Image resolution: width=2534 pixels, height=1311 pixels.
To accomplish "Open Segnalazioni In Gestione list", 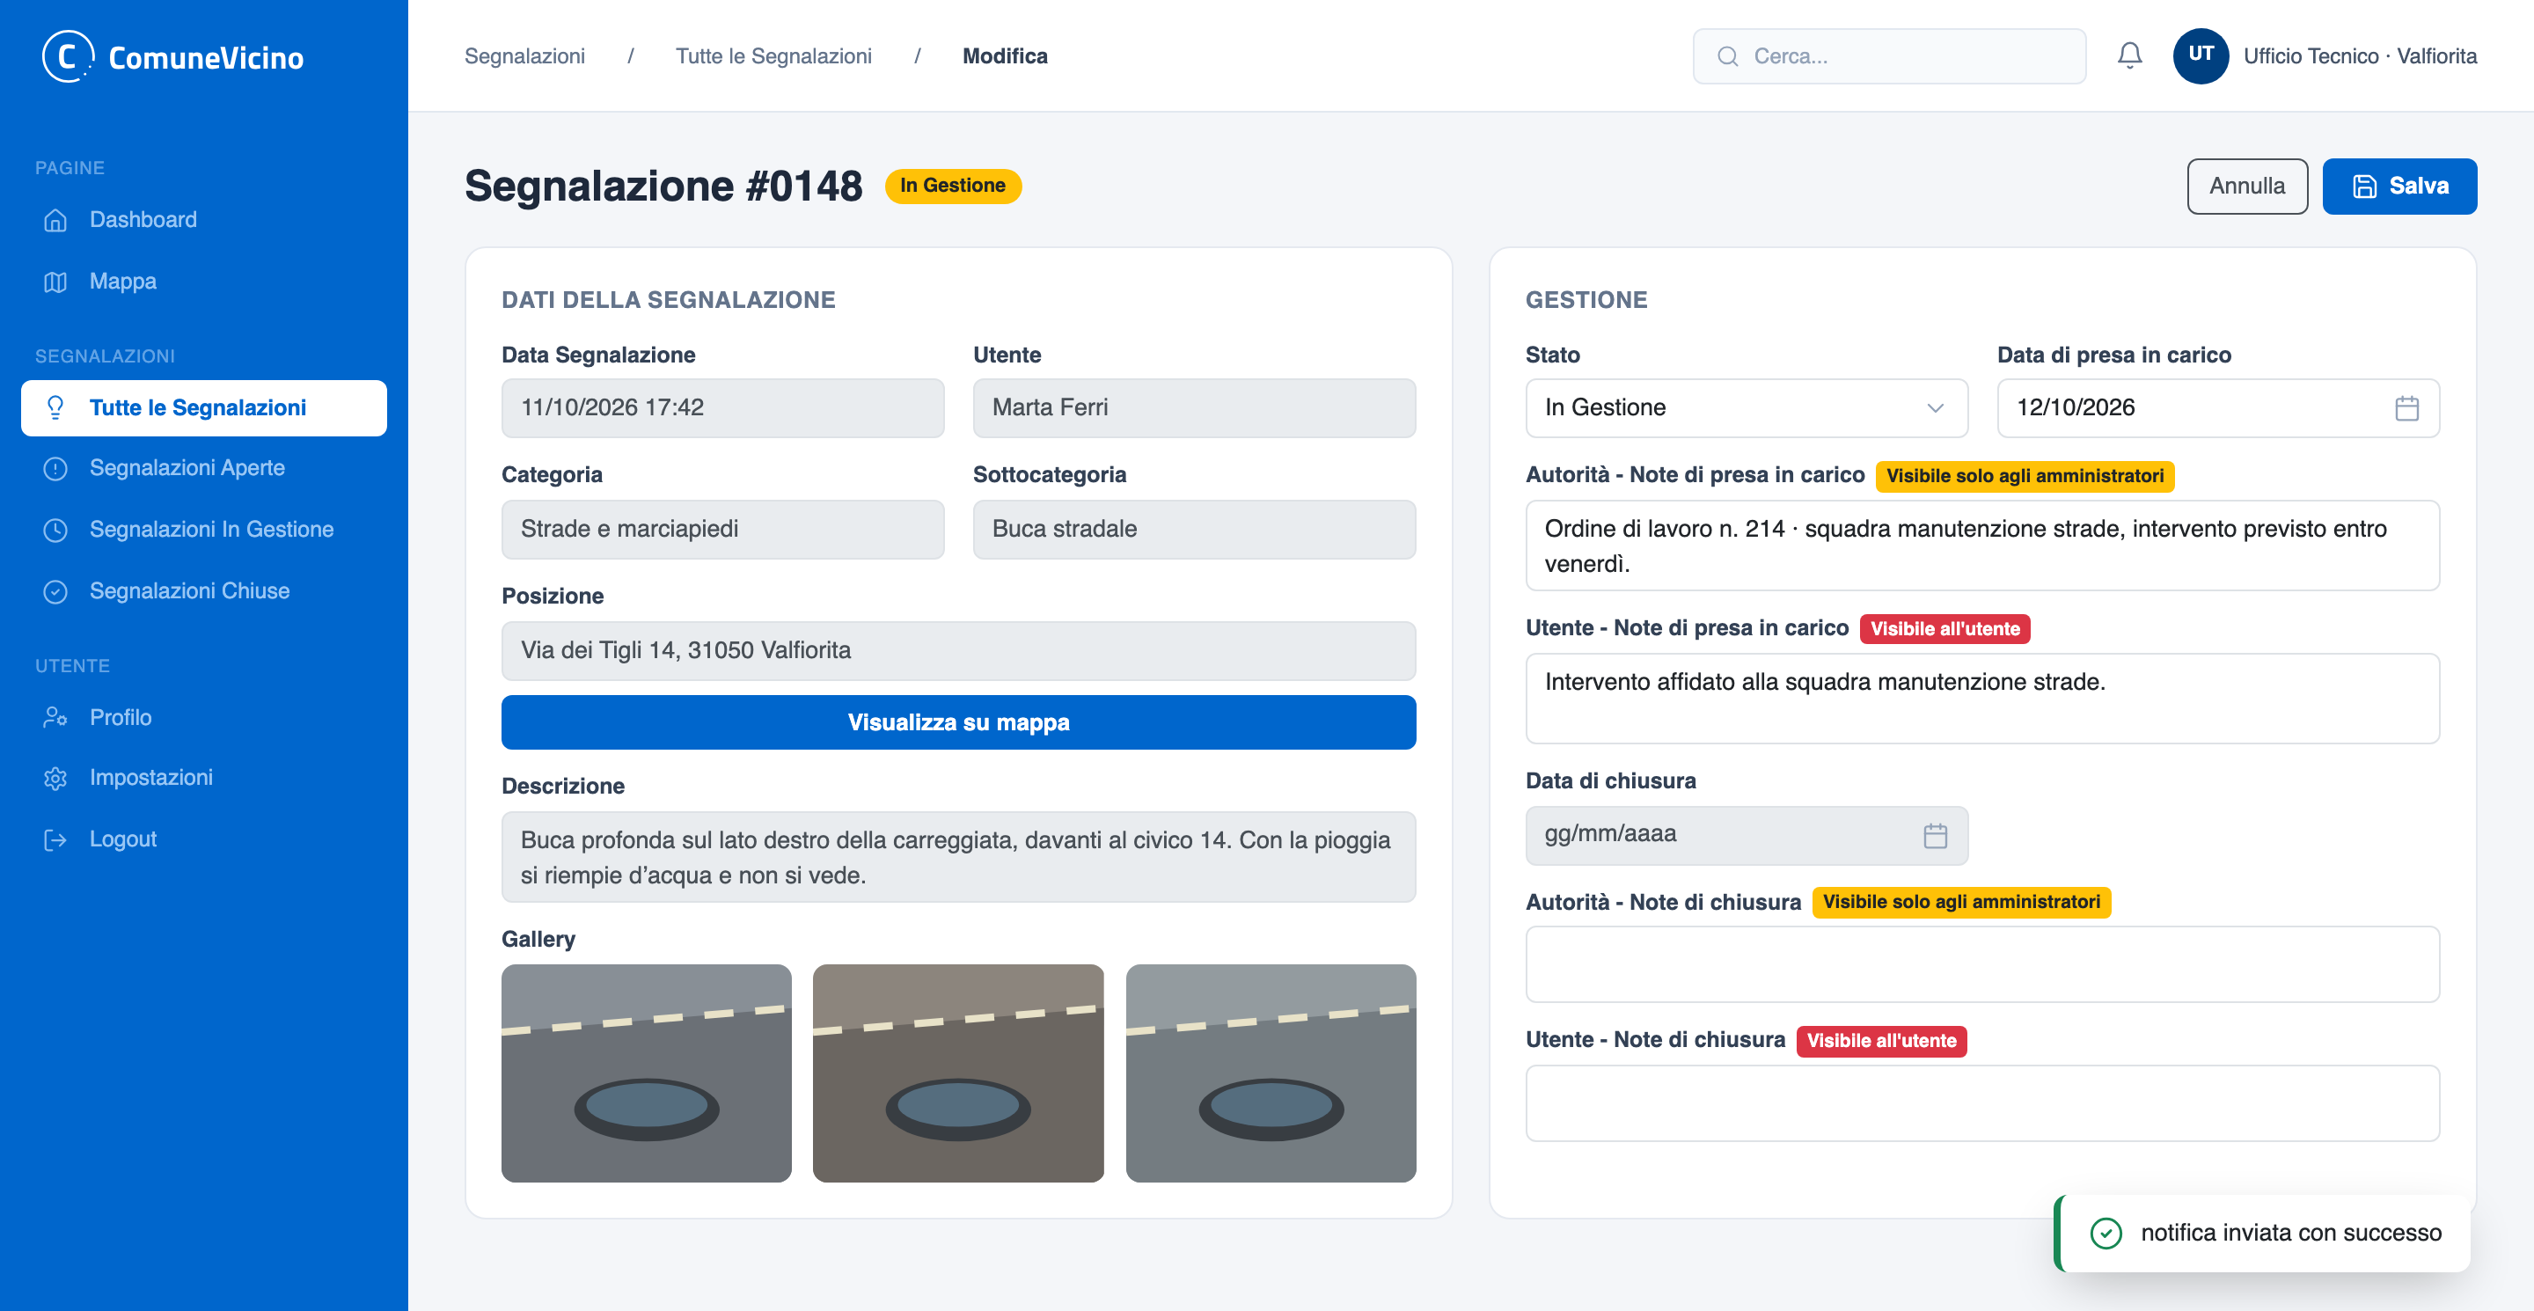I will (203, 530).
